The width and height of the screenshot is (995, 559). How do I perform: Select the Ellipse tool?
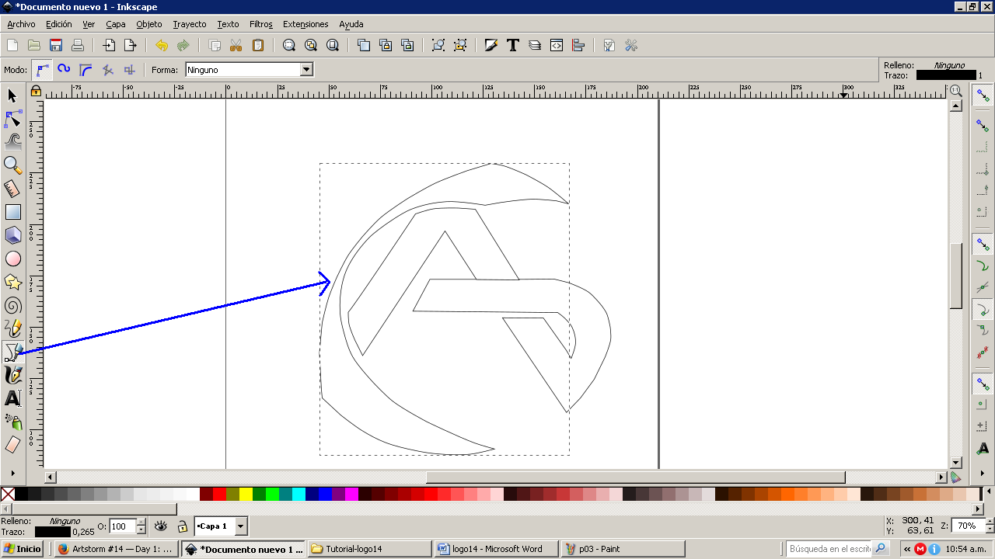click(x=12, y=259)
